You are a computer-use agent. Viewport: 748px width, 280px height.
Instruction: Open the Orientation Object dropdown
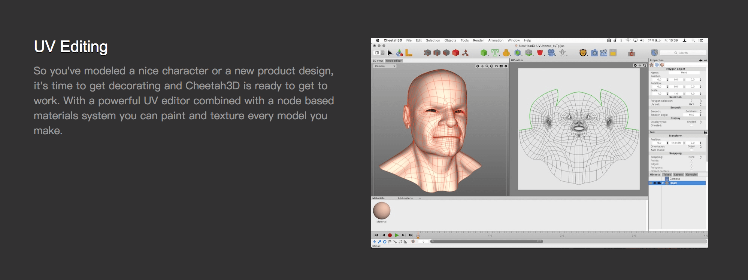point(694,147)
